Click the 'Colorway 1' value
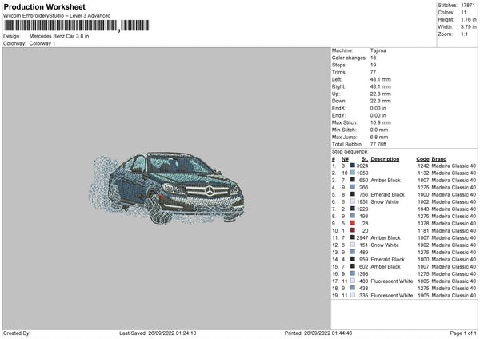The height and width of the screenshot is (339, 480). point(42,43)
